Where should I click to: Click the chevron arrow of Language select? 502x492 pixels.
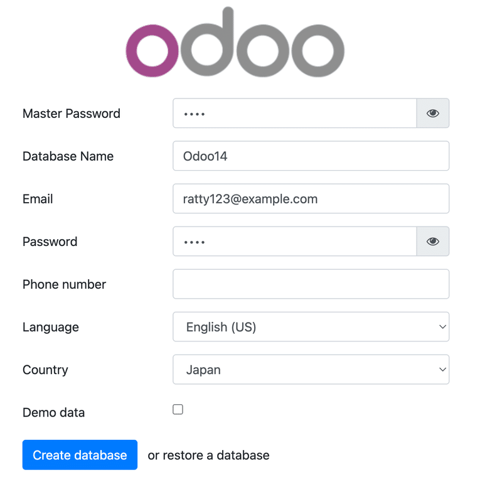(442, 327)
